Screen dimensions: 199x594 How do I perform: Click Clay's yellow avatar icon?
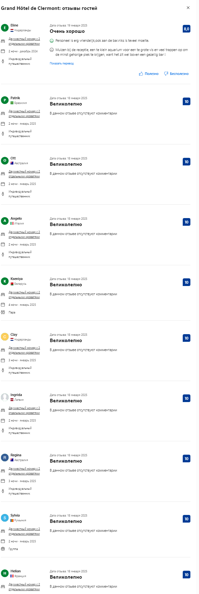[5, 337]
